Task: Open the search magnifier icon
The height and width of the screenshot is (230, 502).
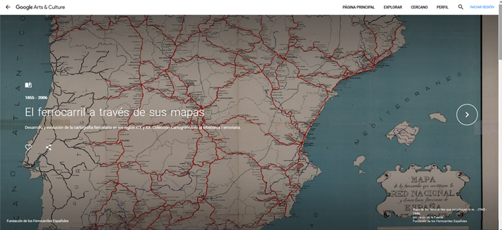Action: click(461, 7)
